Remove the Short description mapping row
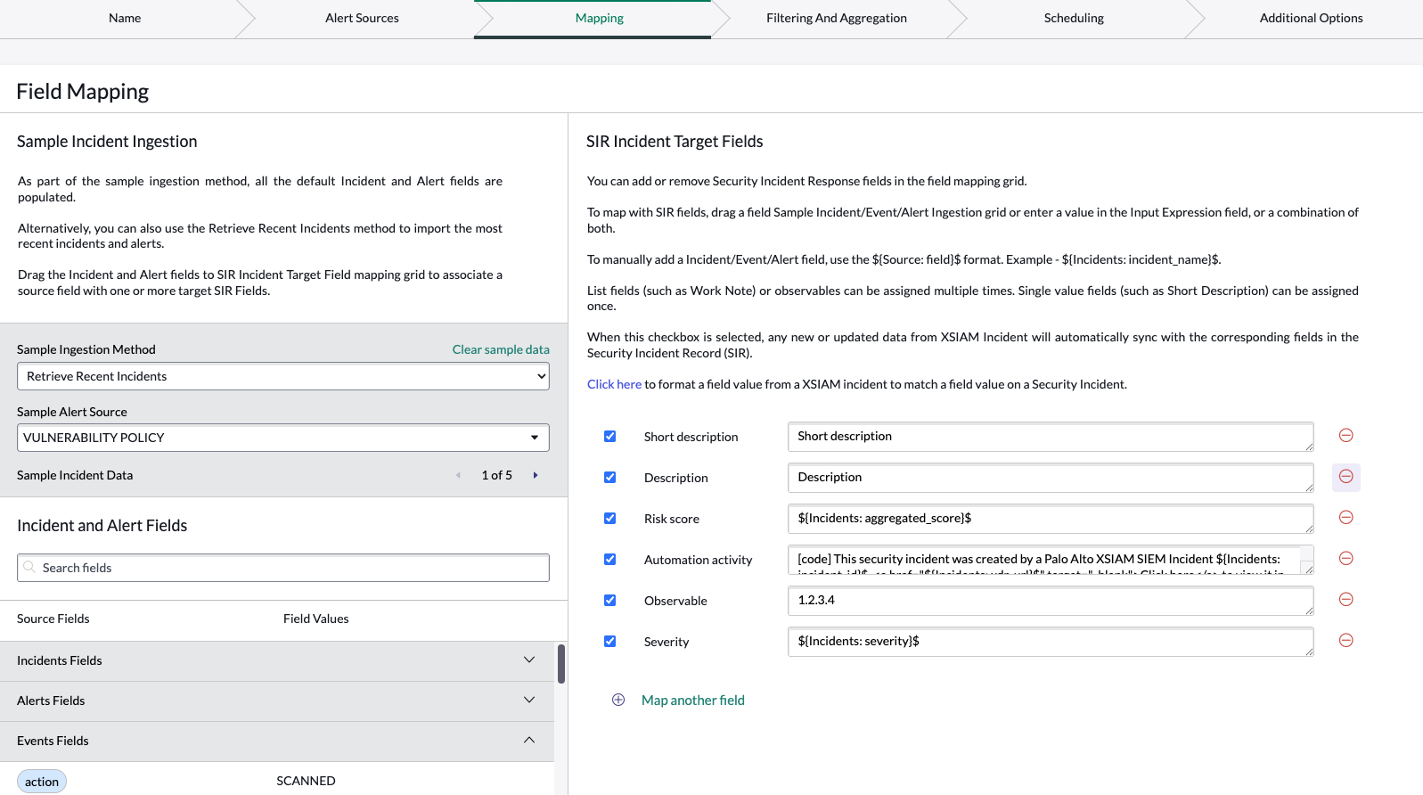This screenshot has height=795, width=1423. tap(1346, 435)
